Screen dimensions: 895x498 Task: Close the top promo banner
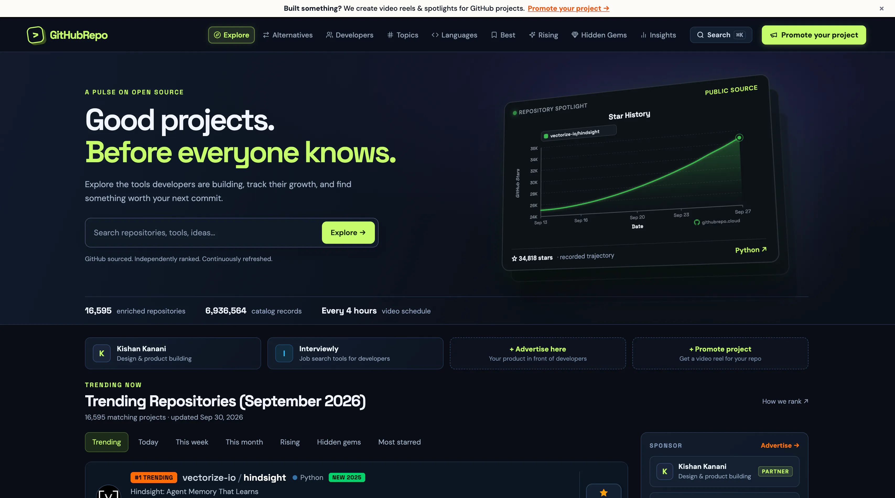[x=881, y=8]
